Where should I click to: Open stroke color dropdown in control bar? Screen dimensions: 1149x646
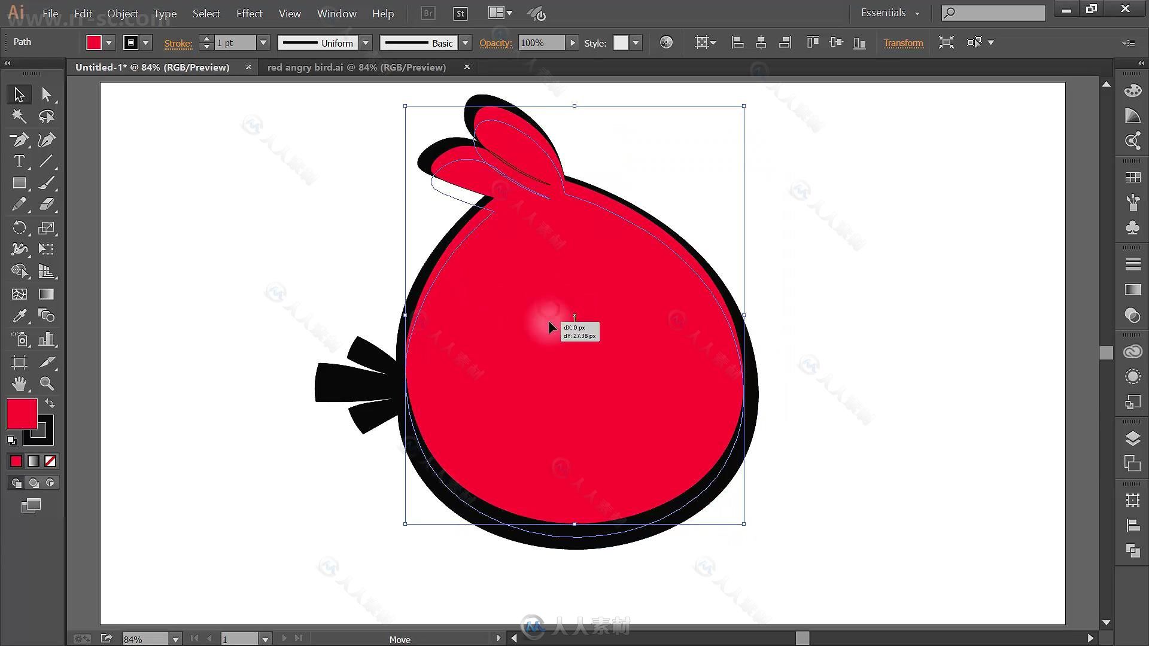tap(145, 43)
